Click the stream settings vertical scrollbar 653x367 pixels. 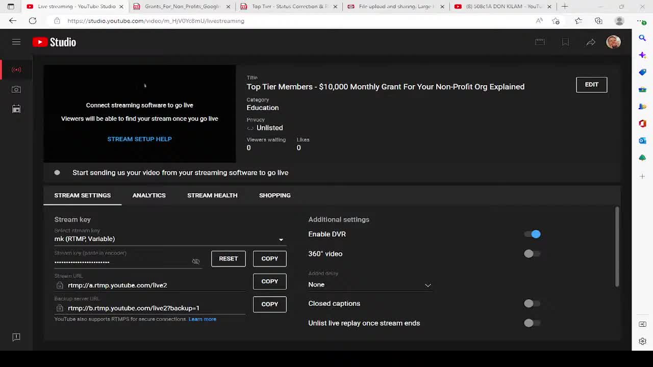point(617,247)
